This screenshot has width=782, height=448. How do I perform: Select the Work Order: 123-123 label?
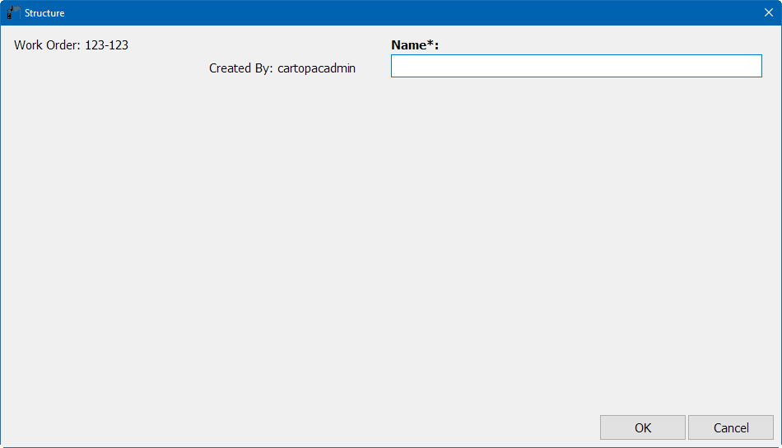(x=71, y=45)
